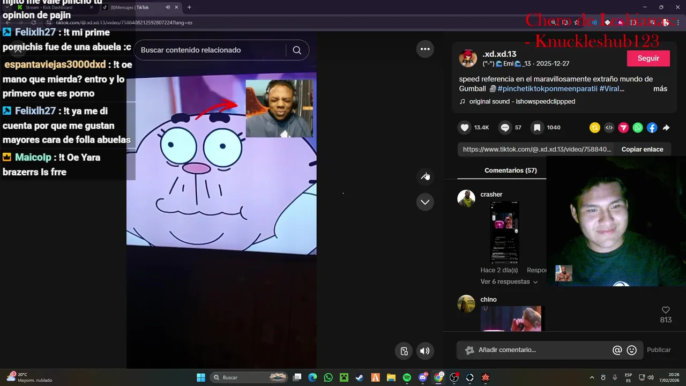This screenshot has height=386, width=686.
Task: Open crasher's commenter name
Action: pos(491,194)
